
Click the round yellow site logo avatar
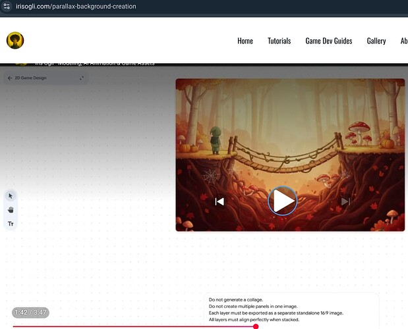(15, 40)
